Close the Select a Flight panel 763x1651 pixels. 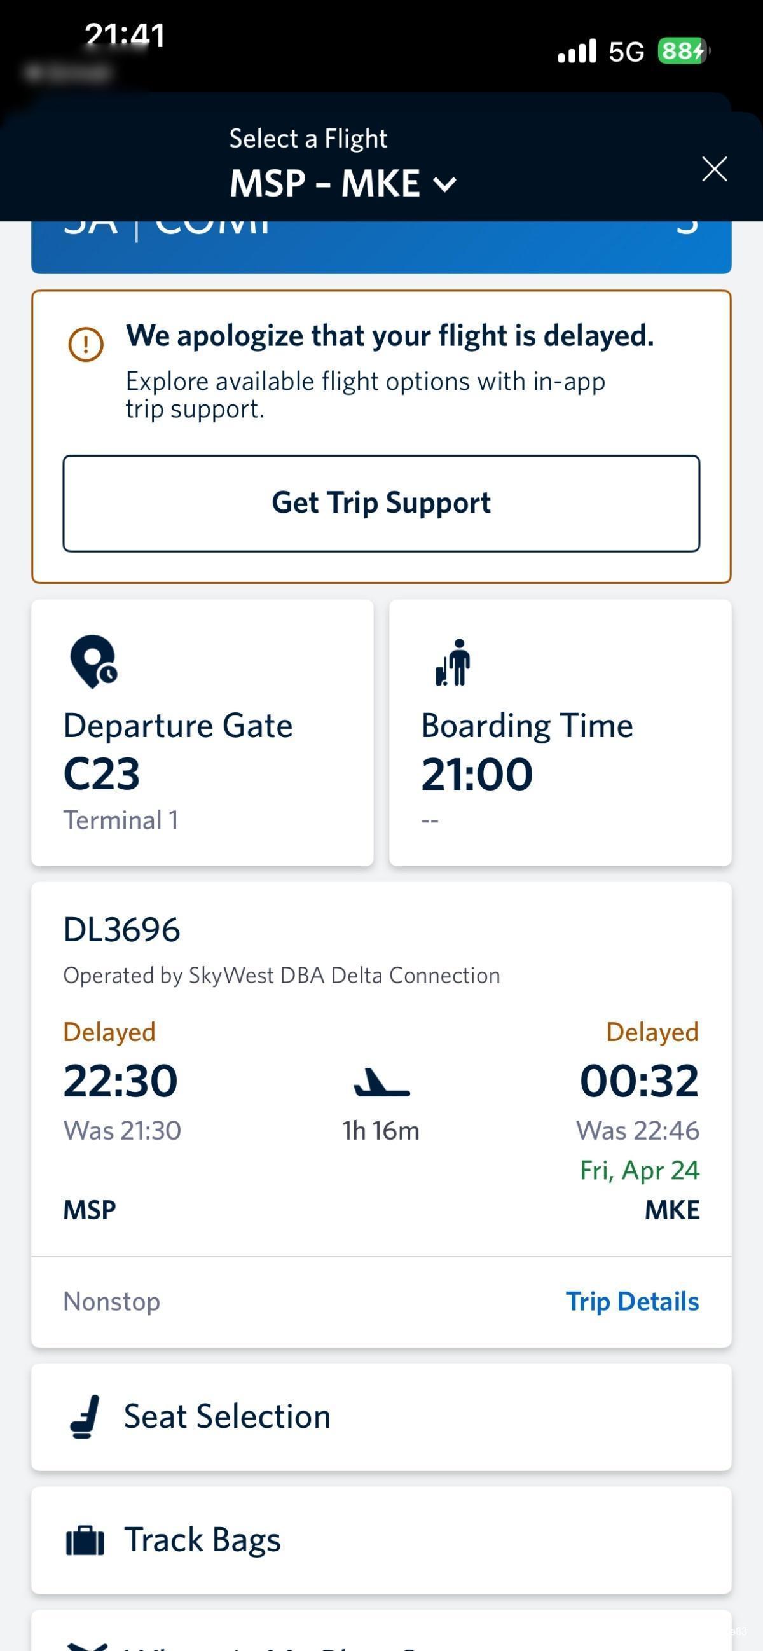tap(714, 169)
